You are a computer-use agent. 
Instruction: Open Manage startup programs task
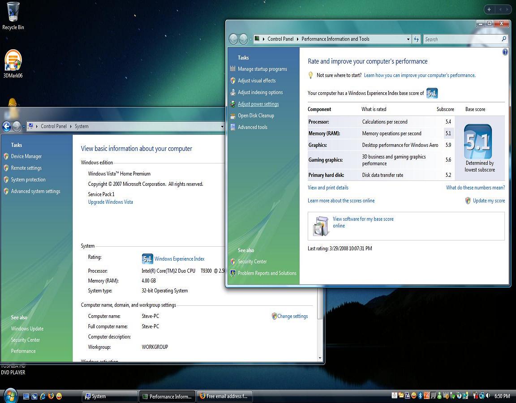coord(262,69)
